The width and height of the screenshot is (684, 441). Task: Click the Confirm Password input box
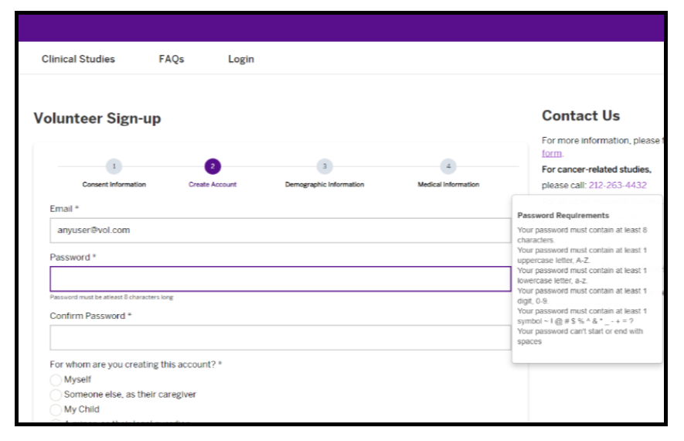click(x=280, y=337)
